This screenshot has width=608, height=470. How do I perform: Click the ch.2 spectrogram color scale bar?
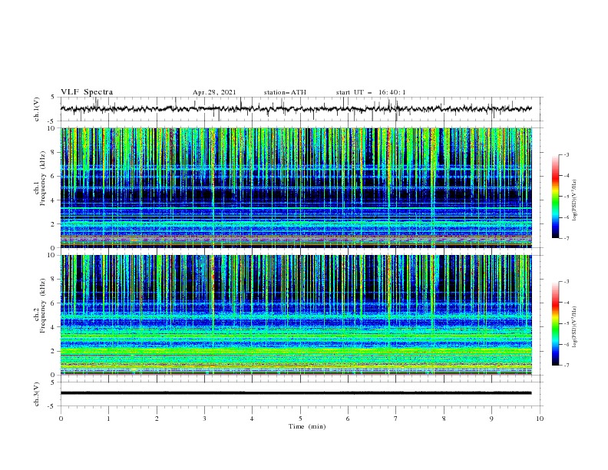tap(556, 323)
